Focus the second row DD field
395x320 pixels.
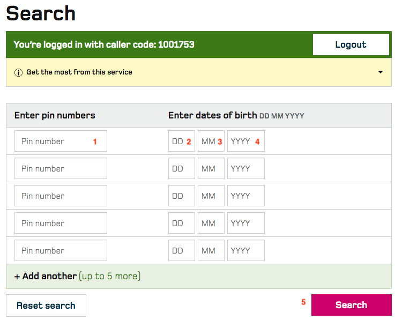coord(182,168)
